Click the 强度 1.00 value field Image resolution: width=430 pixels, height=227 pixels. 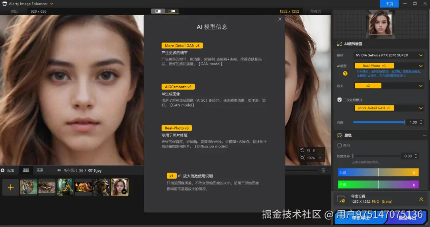coord(413,122)
